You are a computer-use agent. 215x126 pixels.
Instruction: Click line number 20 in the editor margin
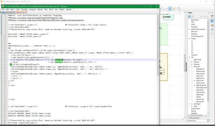pyautogui.click(x=5, y=60)
